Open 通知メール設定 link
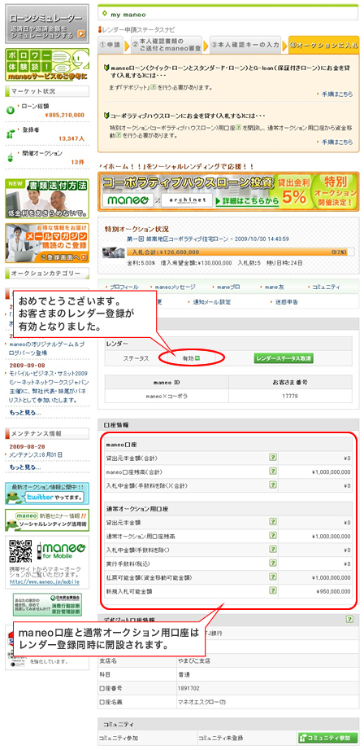 point(212,302)
